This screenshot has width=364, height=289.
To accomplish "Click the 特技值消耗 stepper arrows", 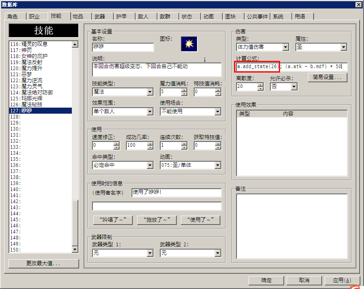I will (x=218, y=92).
